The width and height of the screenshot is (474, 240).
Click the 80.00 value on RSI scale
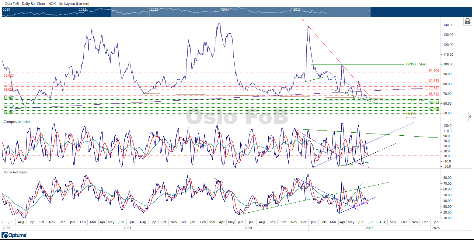[448, 178]
